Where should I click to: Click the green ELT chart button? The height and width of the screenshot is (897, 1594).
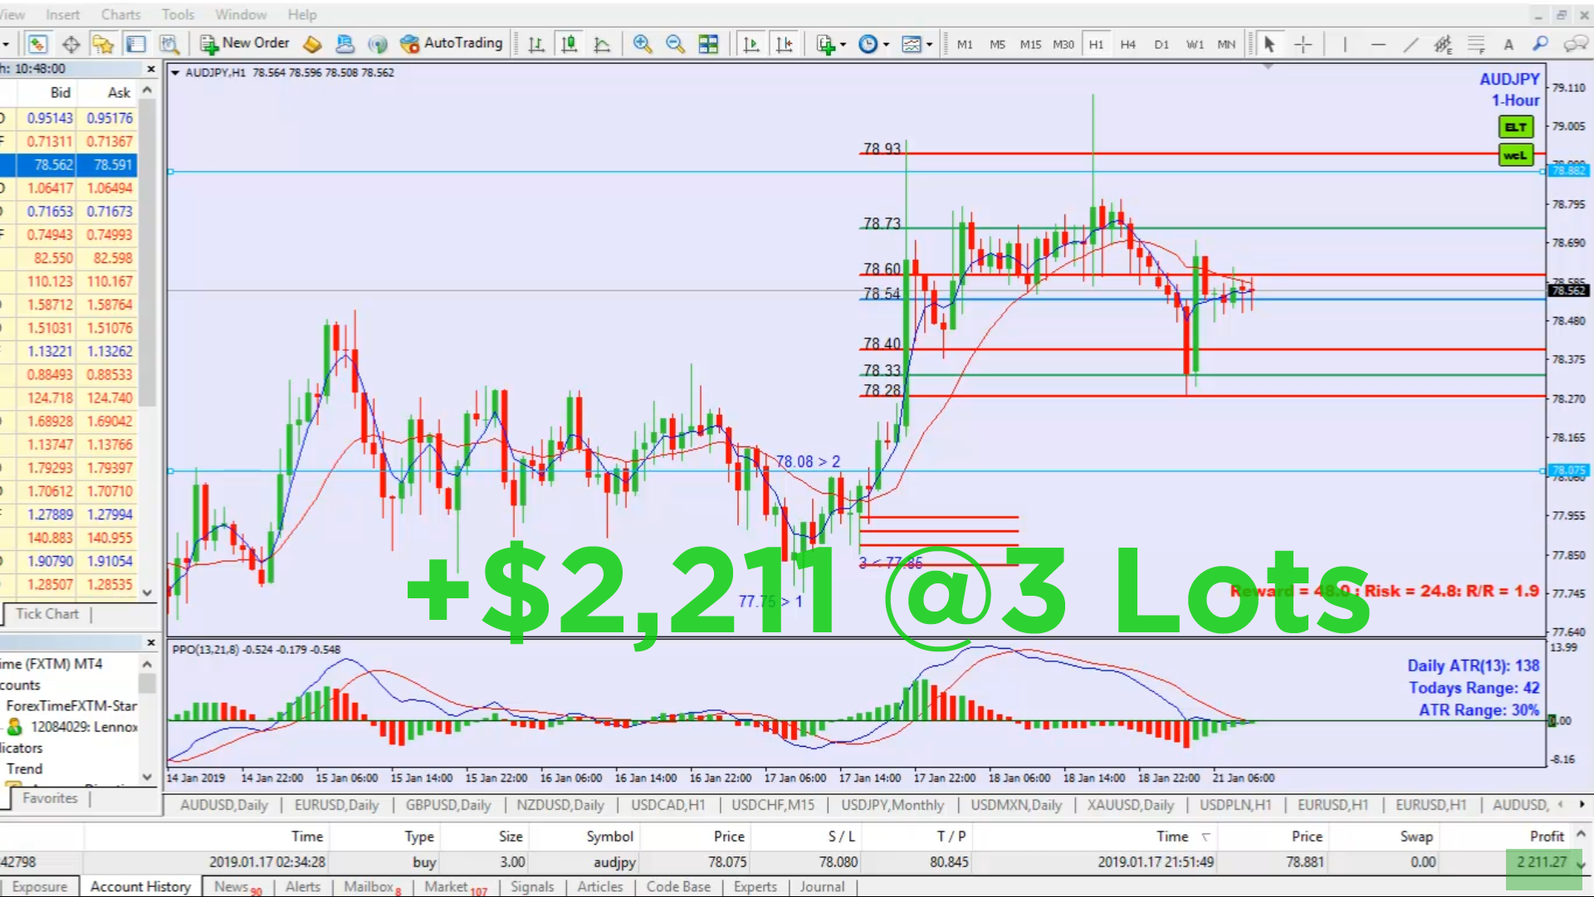pos(1515,127)
